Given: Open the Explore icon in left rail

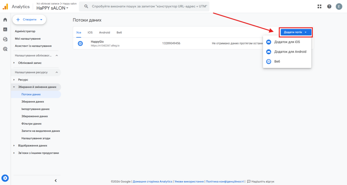Looking at the screenshot, I should click(x=5, y=39).
